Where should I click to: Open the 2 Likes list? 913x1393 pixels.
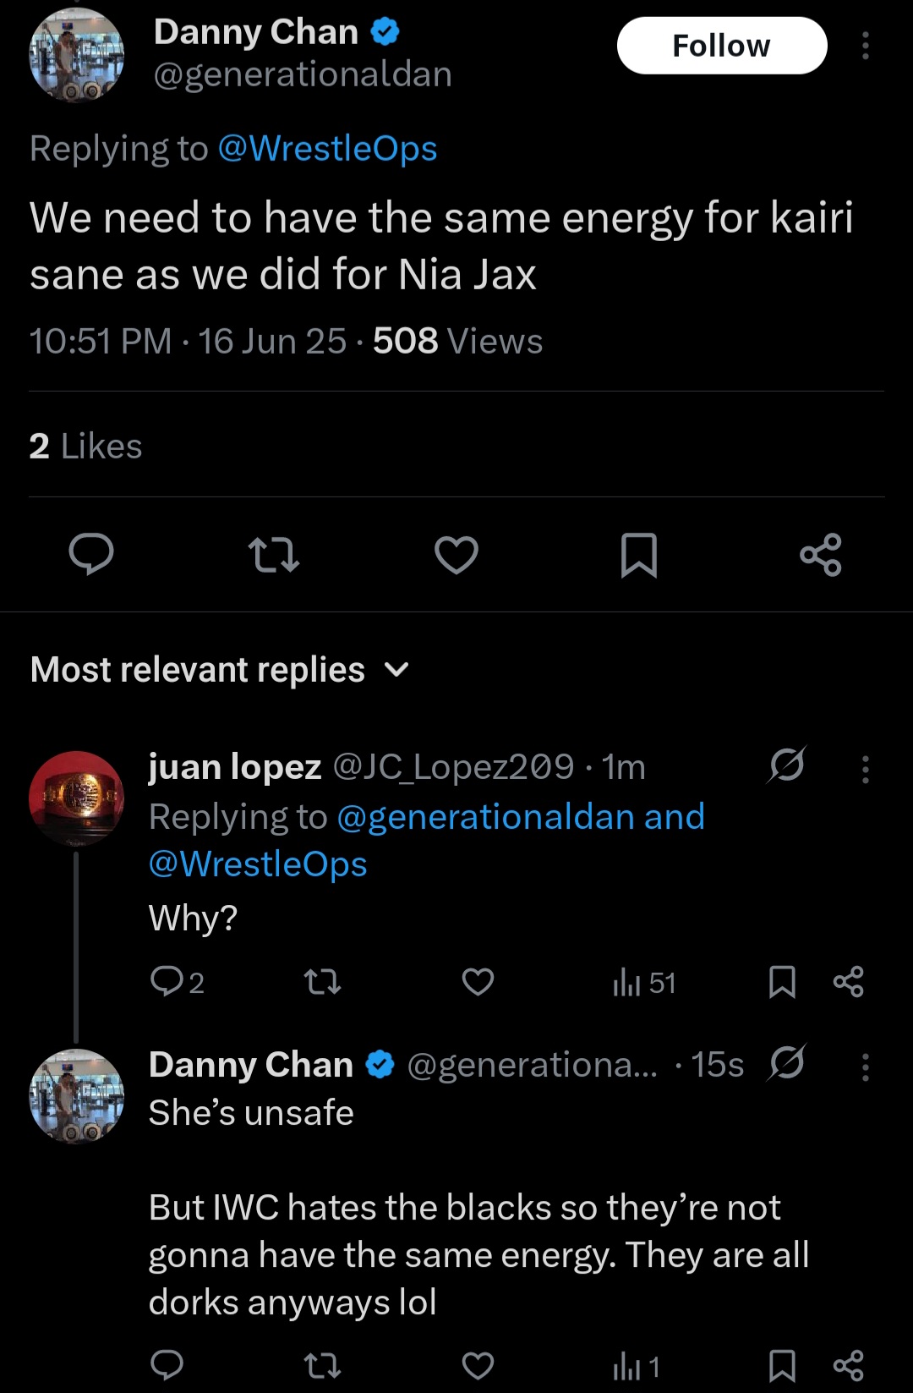[x=85, y=446]
